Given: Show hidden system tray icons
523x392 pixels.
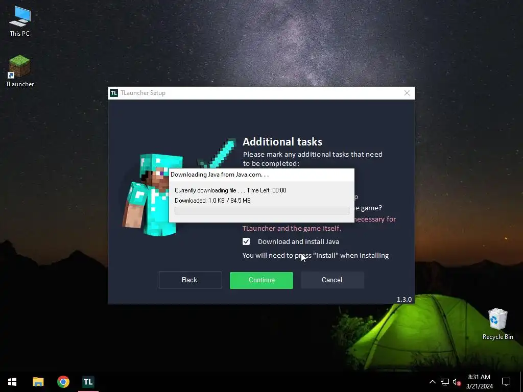Looking at the screenshot, I should tap(432, 382).
